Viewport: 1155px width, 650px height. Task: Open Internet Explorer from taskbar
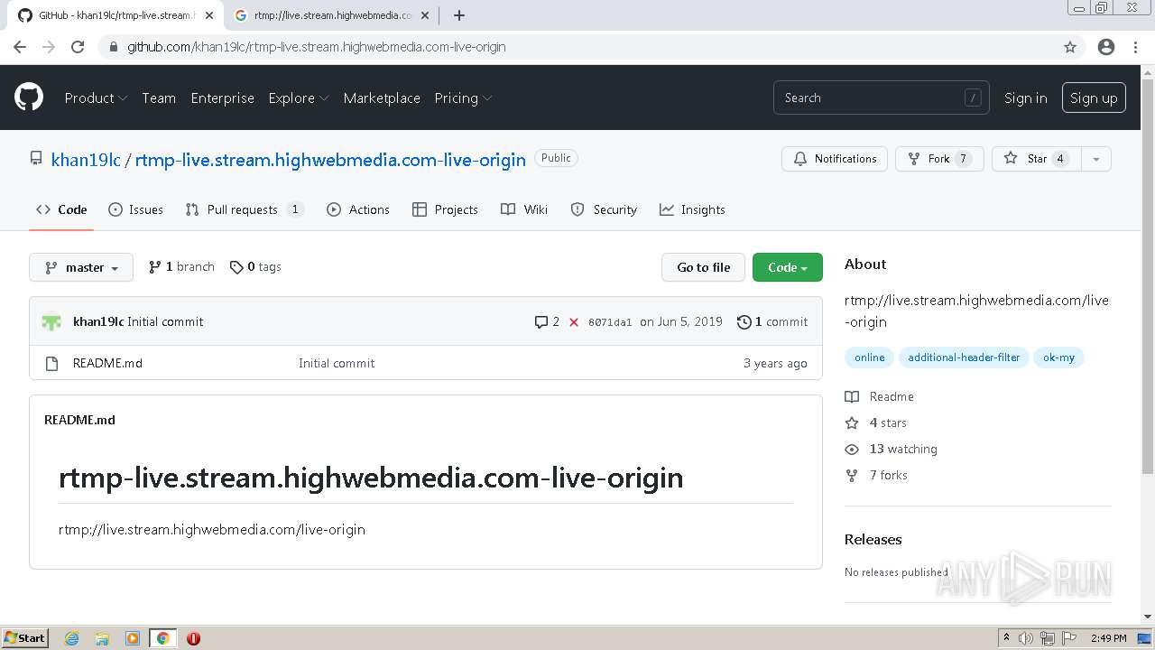[x=72, y=638]
